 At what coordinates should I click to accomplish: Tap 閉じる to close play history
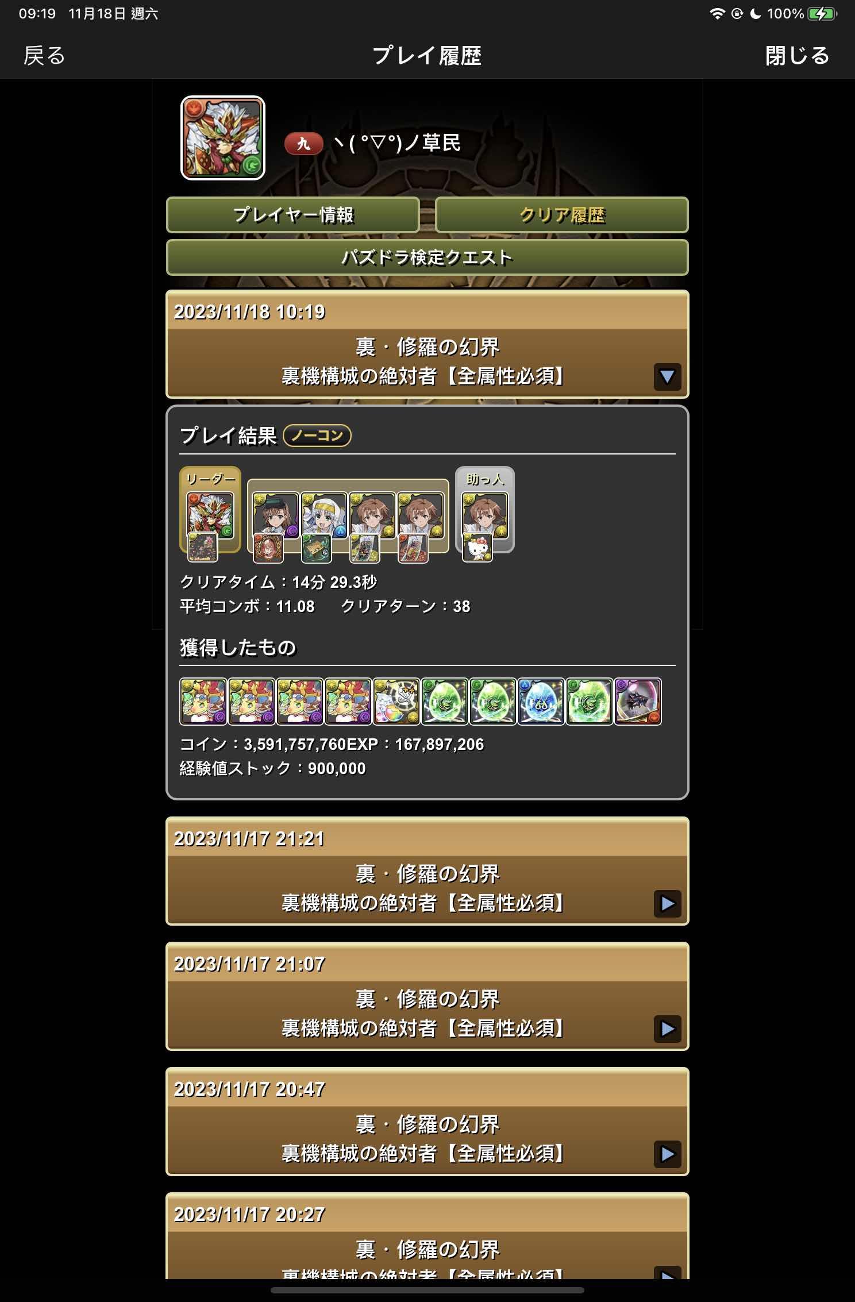click(798, 56)
